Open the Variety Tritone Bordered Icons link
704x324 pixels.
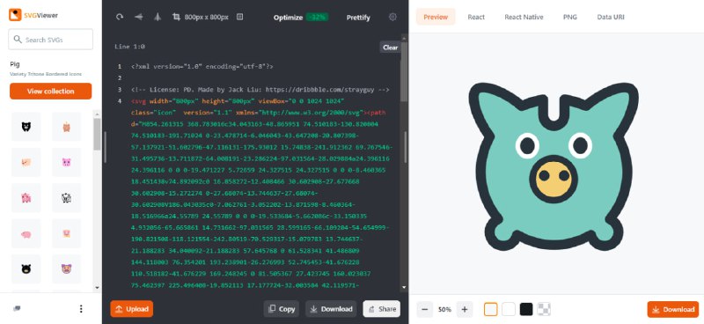point(46,74)
